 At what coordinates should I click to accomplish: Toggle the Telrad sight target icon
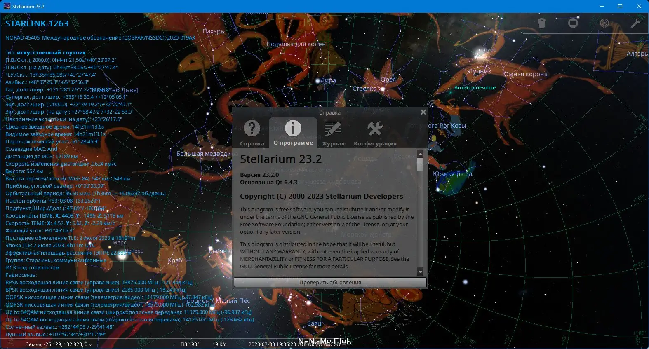tap(604, 23)
